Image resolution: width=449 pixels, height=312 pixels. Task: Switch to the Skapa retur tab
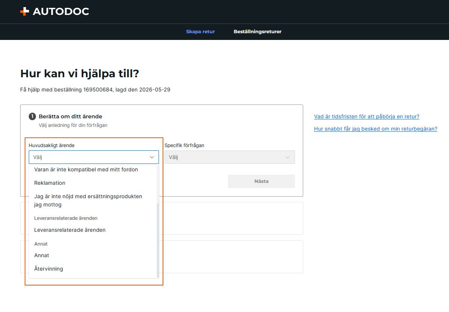[x=200, y=32]
